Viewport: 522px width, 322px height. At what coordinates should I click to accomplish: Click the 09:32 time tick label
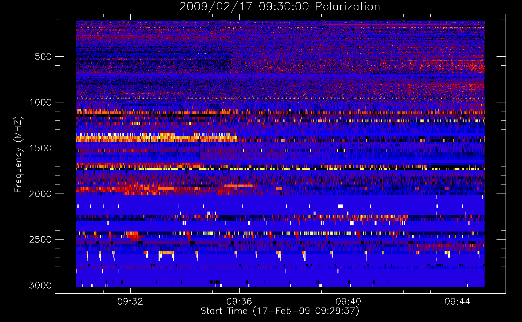tap(130, 302)
